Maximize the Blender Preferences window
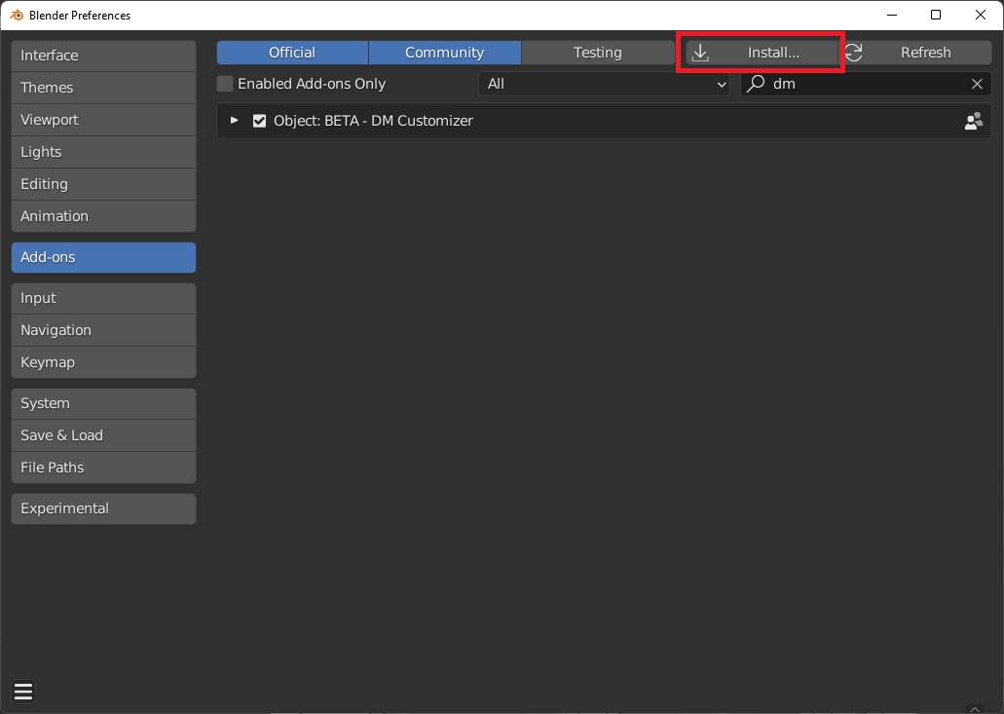 (x=936, y=15)
